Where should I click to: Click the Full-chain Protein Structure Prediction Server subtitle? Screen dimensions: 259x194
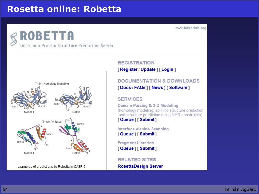point(67,46)
